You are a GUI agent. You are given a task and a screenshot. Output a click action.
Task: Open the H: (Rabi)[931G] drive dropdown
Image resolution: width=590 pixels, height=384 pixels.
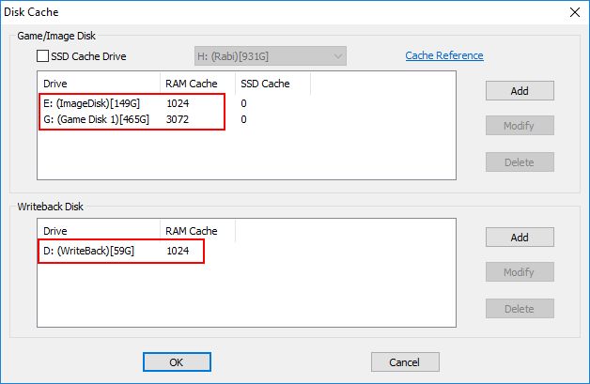coord(271,56)
